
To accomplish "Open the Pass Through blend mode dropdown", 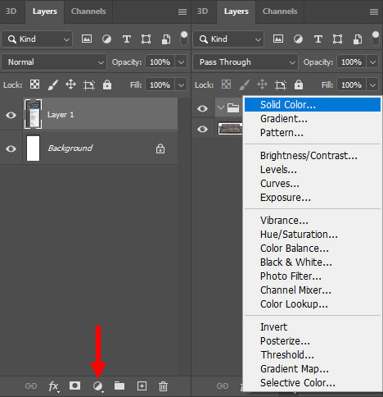I will coord(246,62).
